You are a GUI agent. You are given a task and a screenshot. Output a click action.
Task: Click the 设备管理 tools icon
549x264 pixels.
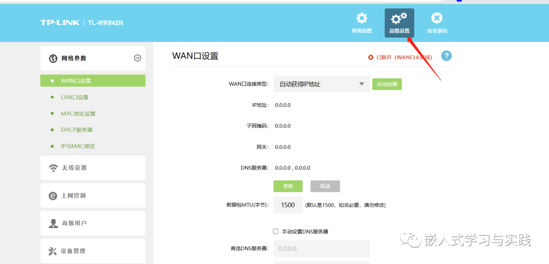52,251
